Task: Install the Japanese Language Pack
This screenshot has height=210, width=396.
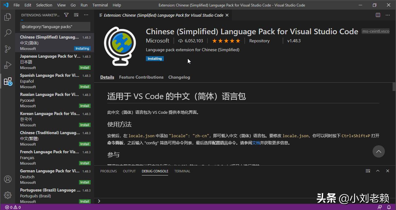Action: tap(85, 67)
